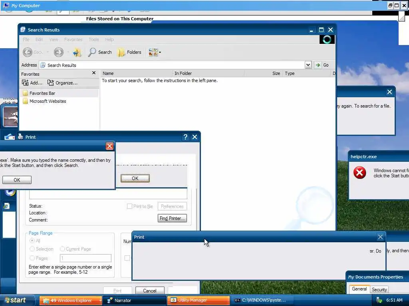
Task: Open the Start menu
Action: (17, 300)
